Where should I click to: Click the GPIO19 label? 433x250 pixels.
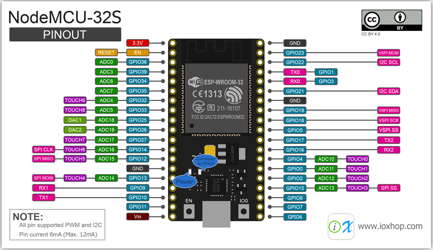tap(295, 110)
